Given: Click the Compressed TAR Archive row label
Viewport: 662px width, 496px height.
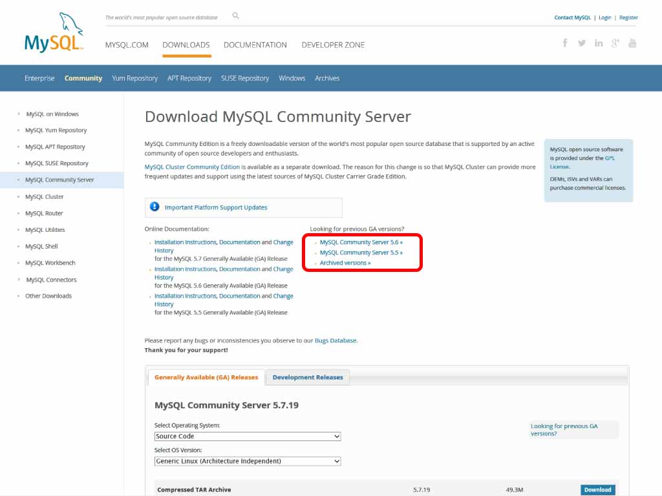Looking at the screenshot, I should [194, 490].
